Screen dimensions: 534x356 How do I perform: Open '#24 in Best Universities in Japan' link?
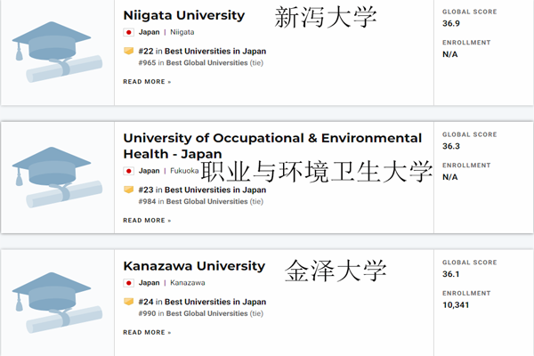click(x=202, y=302)
